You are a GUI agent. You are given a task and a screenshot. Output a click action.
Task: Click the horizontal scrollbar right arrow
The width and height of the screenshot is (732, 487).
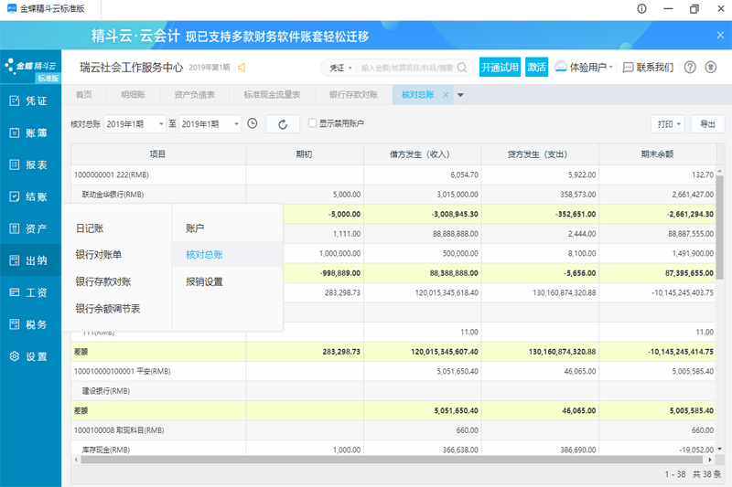710,460
